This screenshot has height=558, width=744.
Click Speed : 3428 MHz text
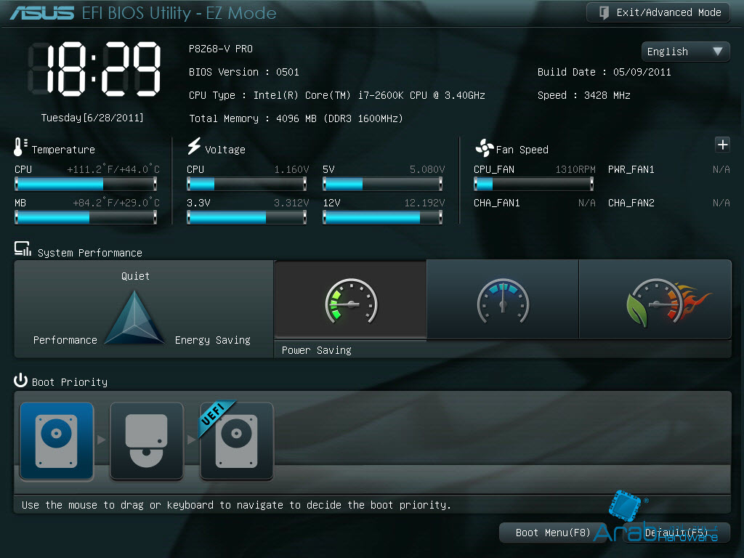[583, 95]
